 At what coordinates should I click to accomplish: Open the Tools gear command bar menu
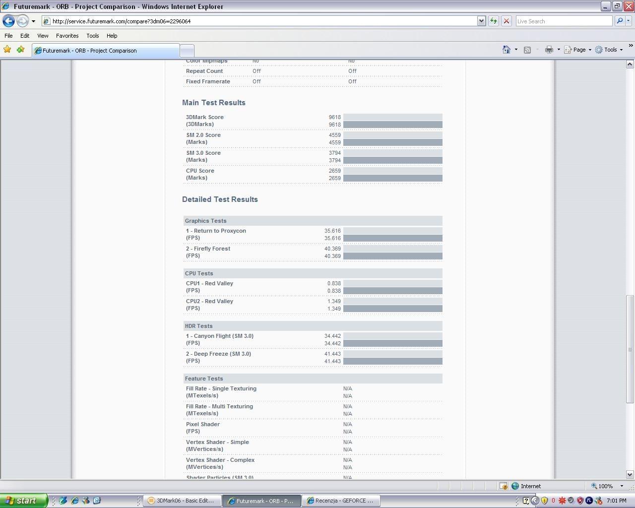[x=609, y=50]
